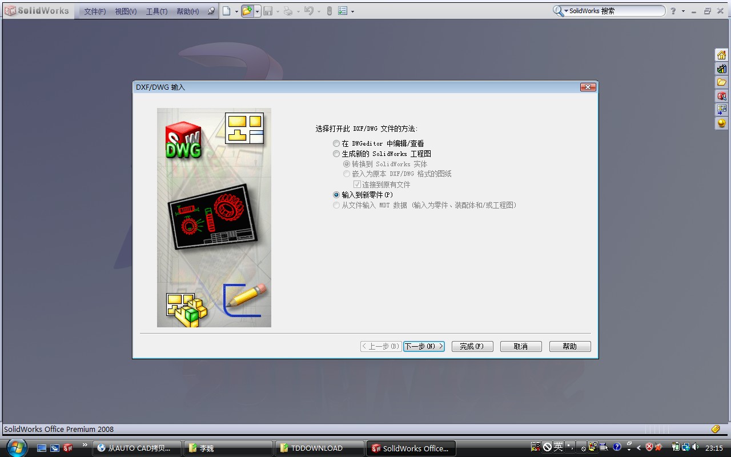This screenshot has width=731, height=457.
Task: Select the import MDT data from file option
Action: click(x=336, y=205)
